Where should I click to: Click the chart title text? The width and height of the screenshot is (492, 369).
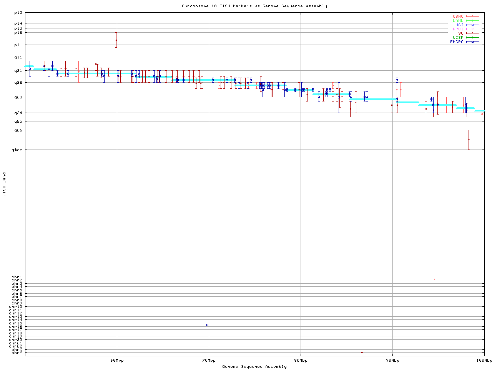pos(254,6)
